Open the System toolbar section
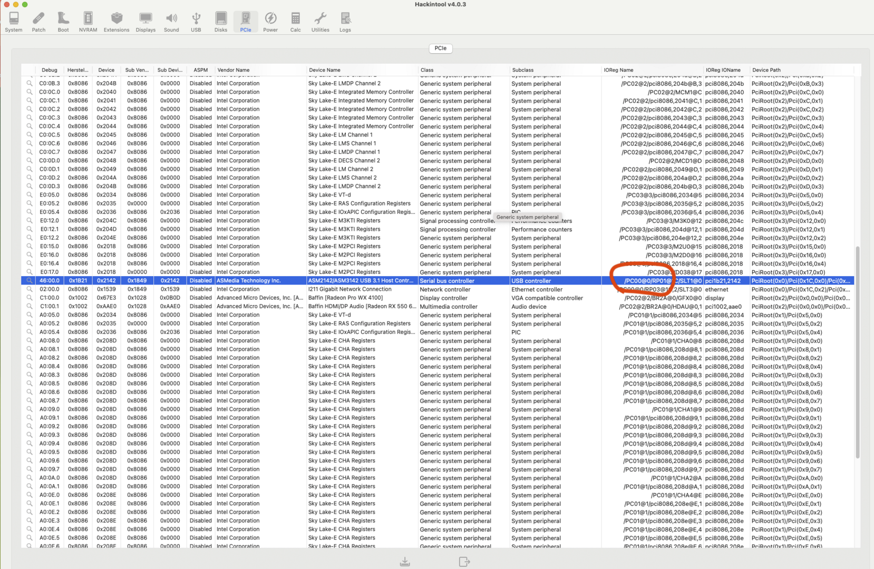Image resolution: width=874 pixels, height=569 pixels. tap(14, 22)
